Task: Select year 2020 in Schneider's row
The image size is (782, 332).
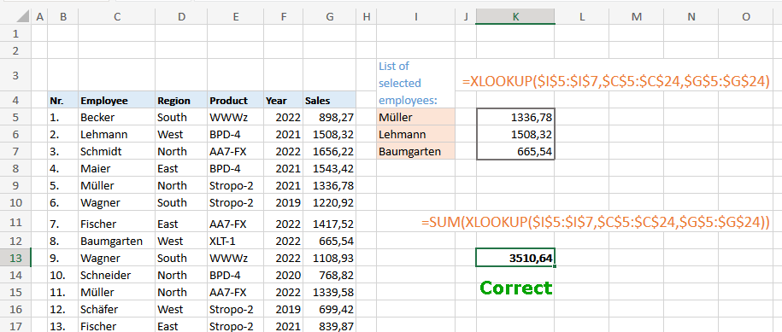Action: (x=283, y=276)
